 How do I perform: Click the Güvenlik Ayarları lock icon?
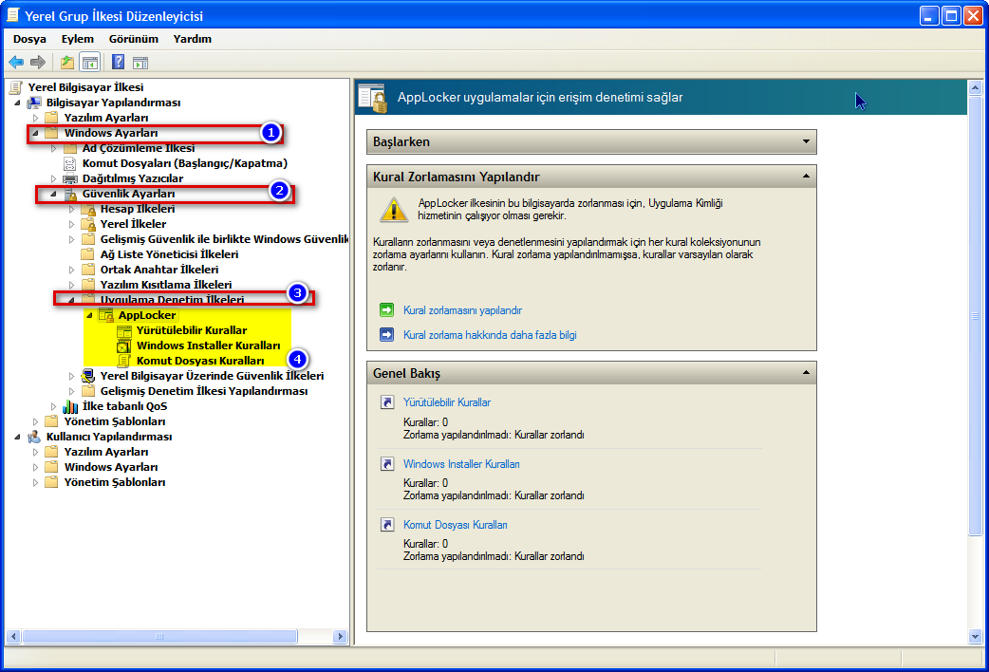tap(70, 194)
